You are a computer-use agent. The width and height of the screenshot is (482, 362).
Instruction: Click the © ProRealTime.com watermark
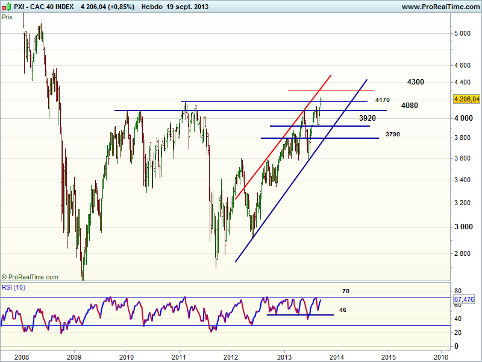(30, 277)
